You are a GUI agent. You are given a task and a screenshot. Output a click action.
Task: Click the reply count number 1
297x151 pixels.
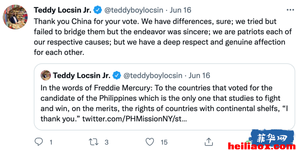[x=51, y=142]
